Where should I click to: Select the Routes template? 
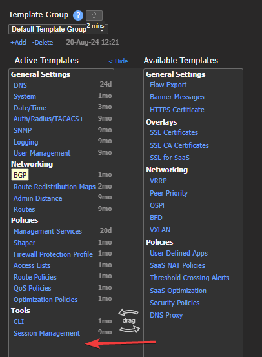pos(24,209)
